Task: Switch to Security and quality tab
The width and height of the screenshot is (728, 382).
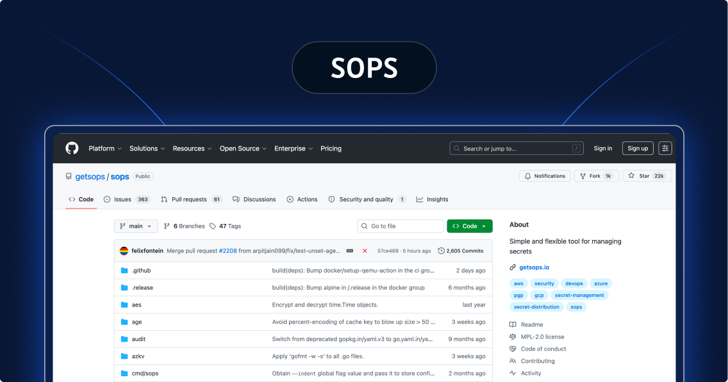Action: click(367, 200)
